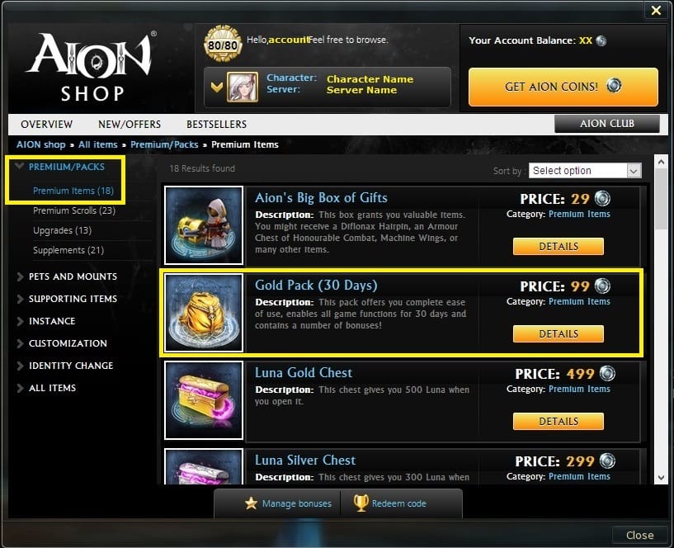Open the Sort by dropdown
Screen dimensions: 674x548
tap(585, 170)
